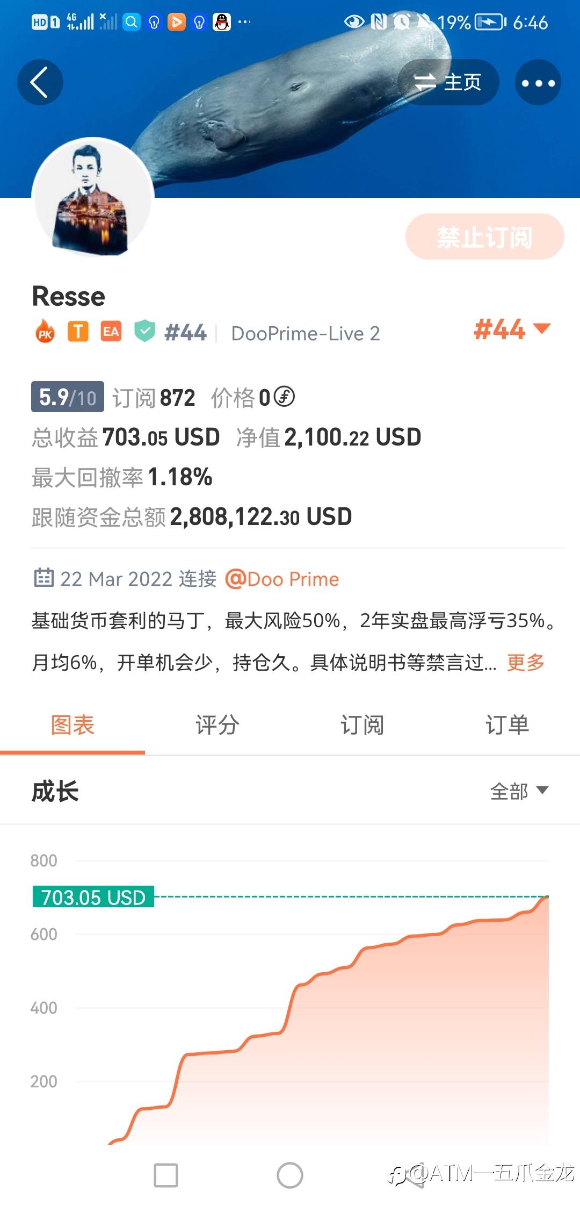Tap the 主页 switch button

448,82
